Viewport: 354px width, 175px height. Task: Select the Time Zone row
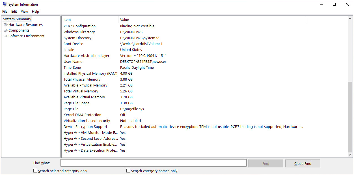point(184,68)
